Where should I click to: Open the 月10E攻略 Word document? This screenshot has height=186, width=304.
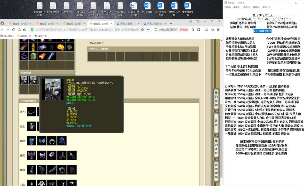tap(147, 8)
